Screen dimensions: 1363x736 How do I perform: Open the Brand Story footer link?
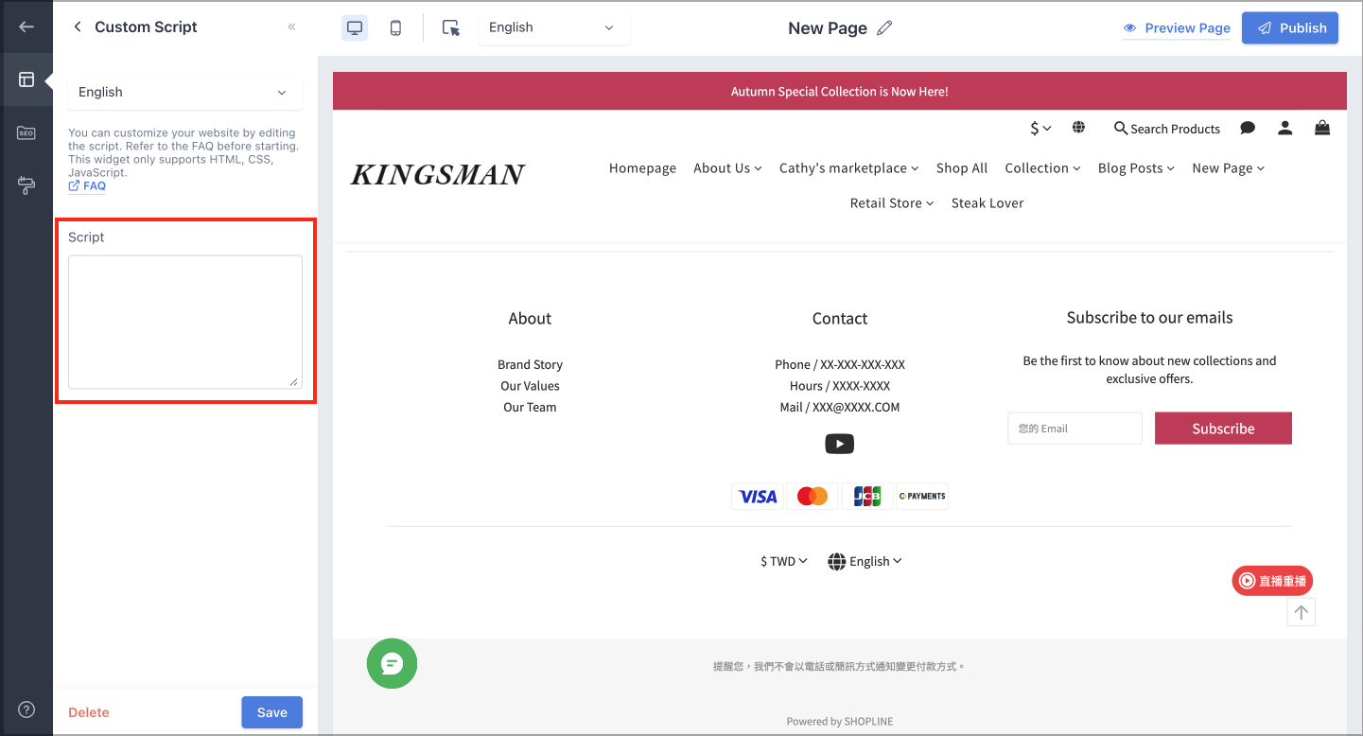click(x=530, y=365)
